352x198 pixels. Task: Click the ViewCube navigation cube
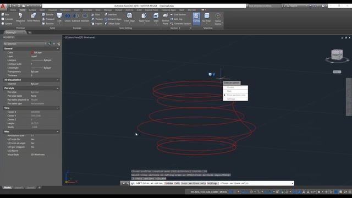coord(337,55)
